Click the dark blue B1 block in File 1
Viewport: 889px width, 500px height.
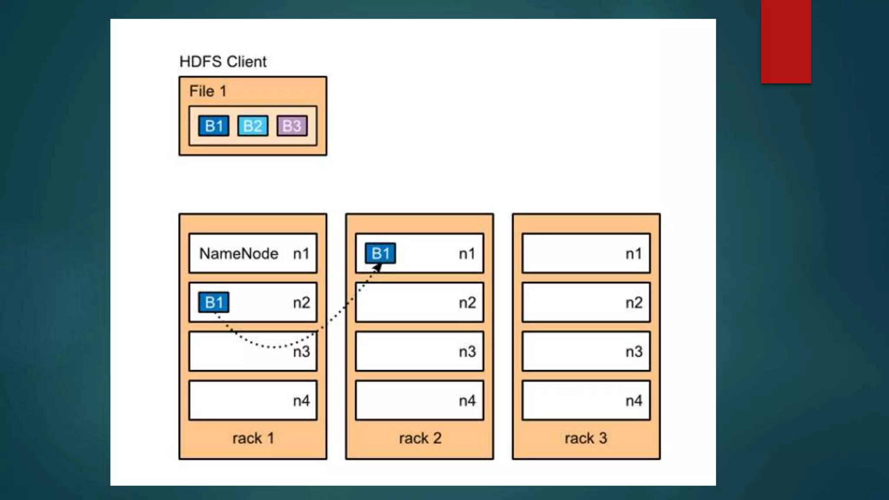click(214, 126)
